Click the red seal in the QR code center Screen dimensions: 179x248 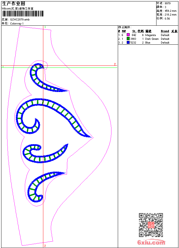[x=151, y=225]
